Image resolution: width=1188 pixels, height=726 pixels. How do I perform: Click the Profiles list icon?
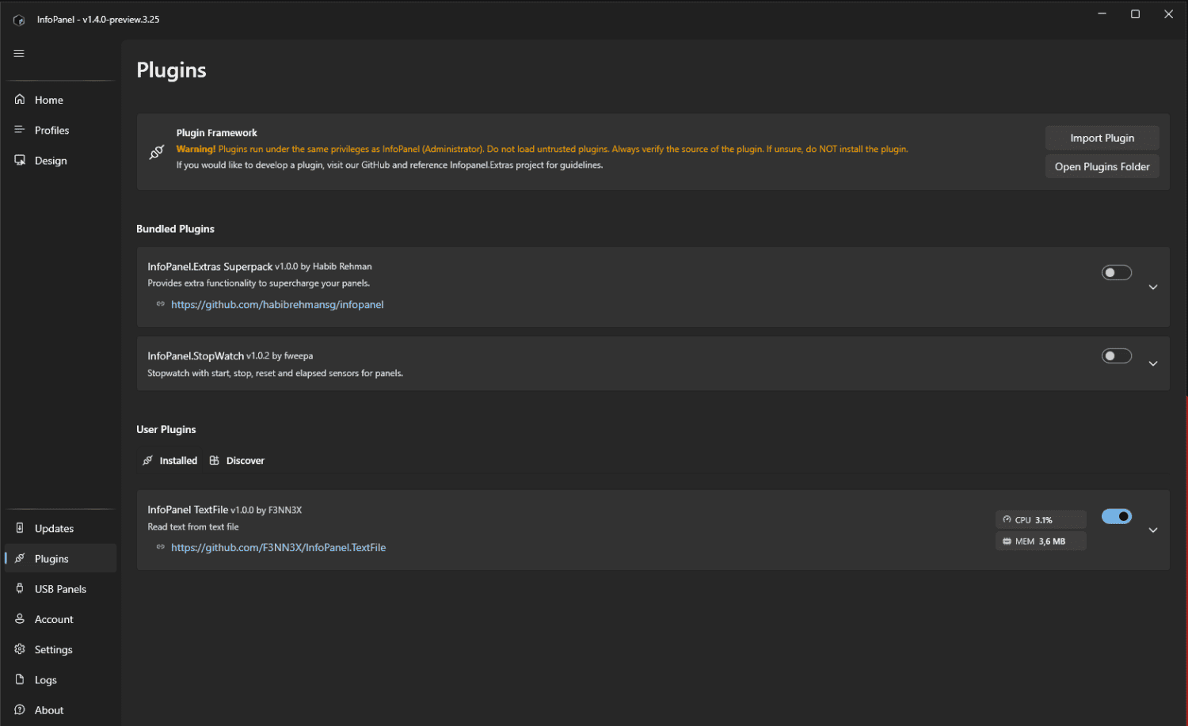[20, 129]
